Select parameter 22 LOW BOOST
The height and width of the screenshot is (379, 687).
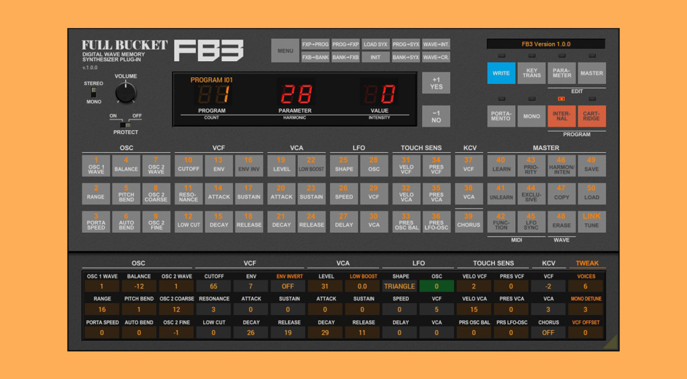[x=311, y=166]
